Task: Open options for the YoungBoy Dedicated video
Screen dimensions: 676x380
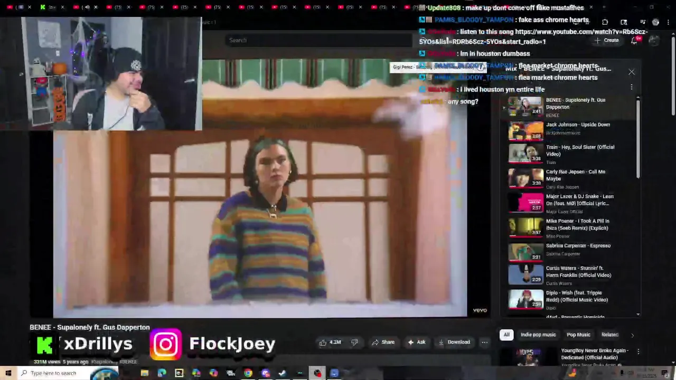Action: (x=638, y=351)
